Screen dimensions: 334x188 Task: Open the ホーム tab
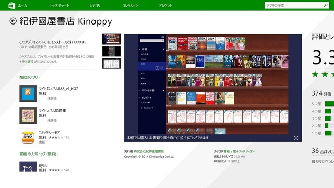tap(22, 6)
